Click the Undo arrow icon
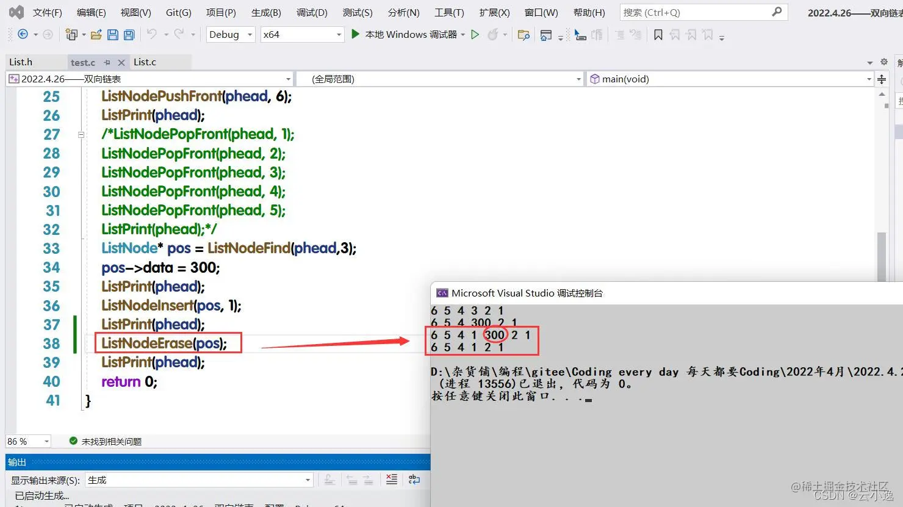 [152, 34]
